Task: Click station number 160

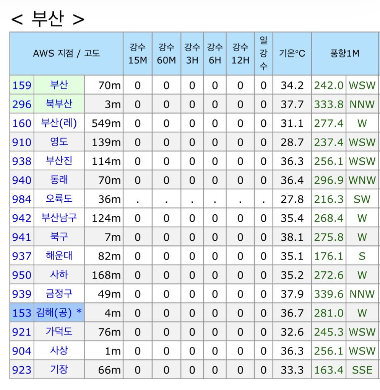Action: click(x=22, y=123)
